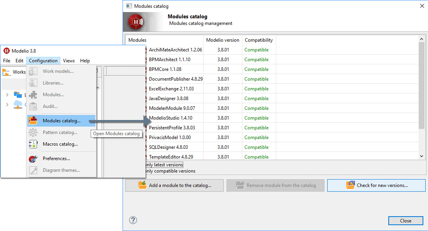428x231 pixels.
Task: Click the Audit clipboard icon
Action: click(33, 106)
